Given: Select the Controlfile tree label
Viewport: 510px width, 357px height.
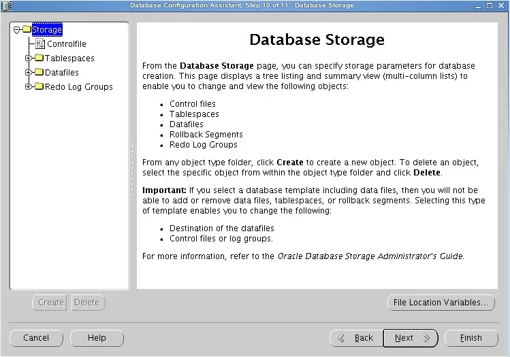Looking at the screenshot, I should [66, 44].
